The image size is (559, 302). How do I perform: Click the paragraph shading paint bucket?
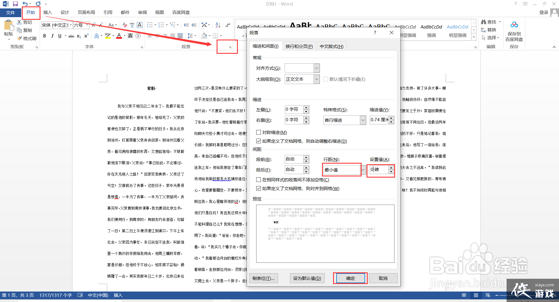click(x=204, y=36)
